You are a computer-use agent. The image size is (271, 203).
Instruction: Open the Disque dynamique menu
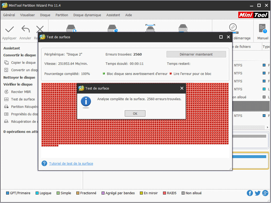pos(87,15)
